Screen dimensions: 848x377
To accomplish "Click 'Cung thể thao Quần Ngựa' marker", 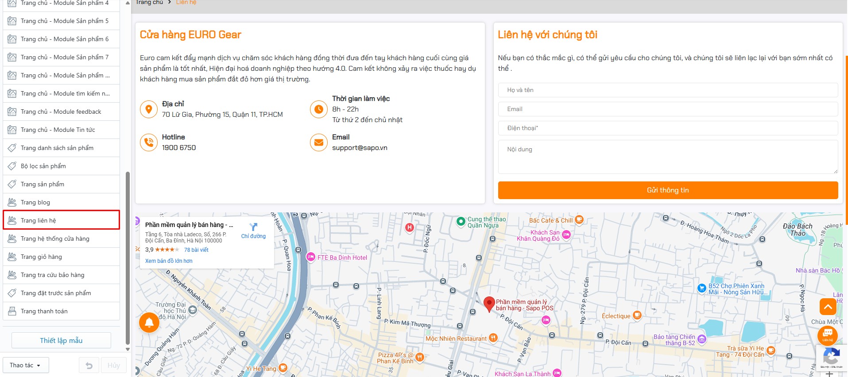I will coord(461,221).
